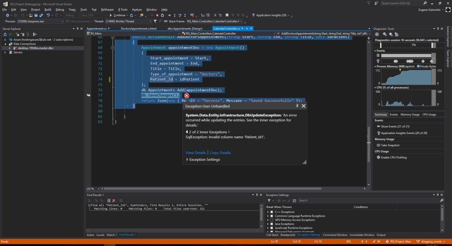The width and height of the screenshot is (452, 246).
Task: Click the Application Insights lightbulb toolbar button
Action: click(x=271, y=15)
